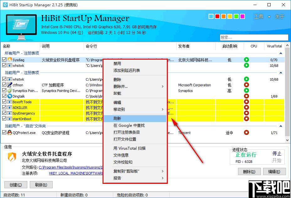This screenshot has width=291, height=198.
Task: Select the yellow theme swatch
Action: (x=230, y=16)
